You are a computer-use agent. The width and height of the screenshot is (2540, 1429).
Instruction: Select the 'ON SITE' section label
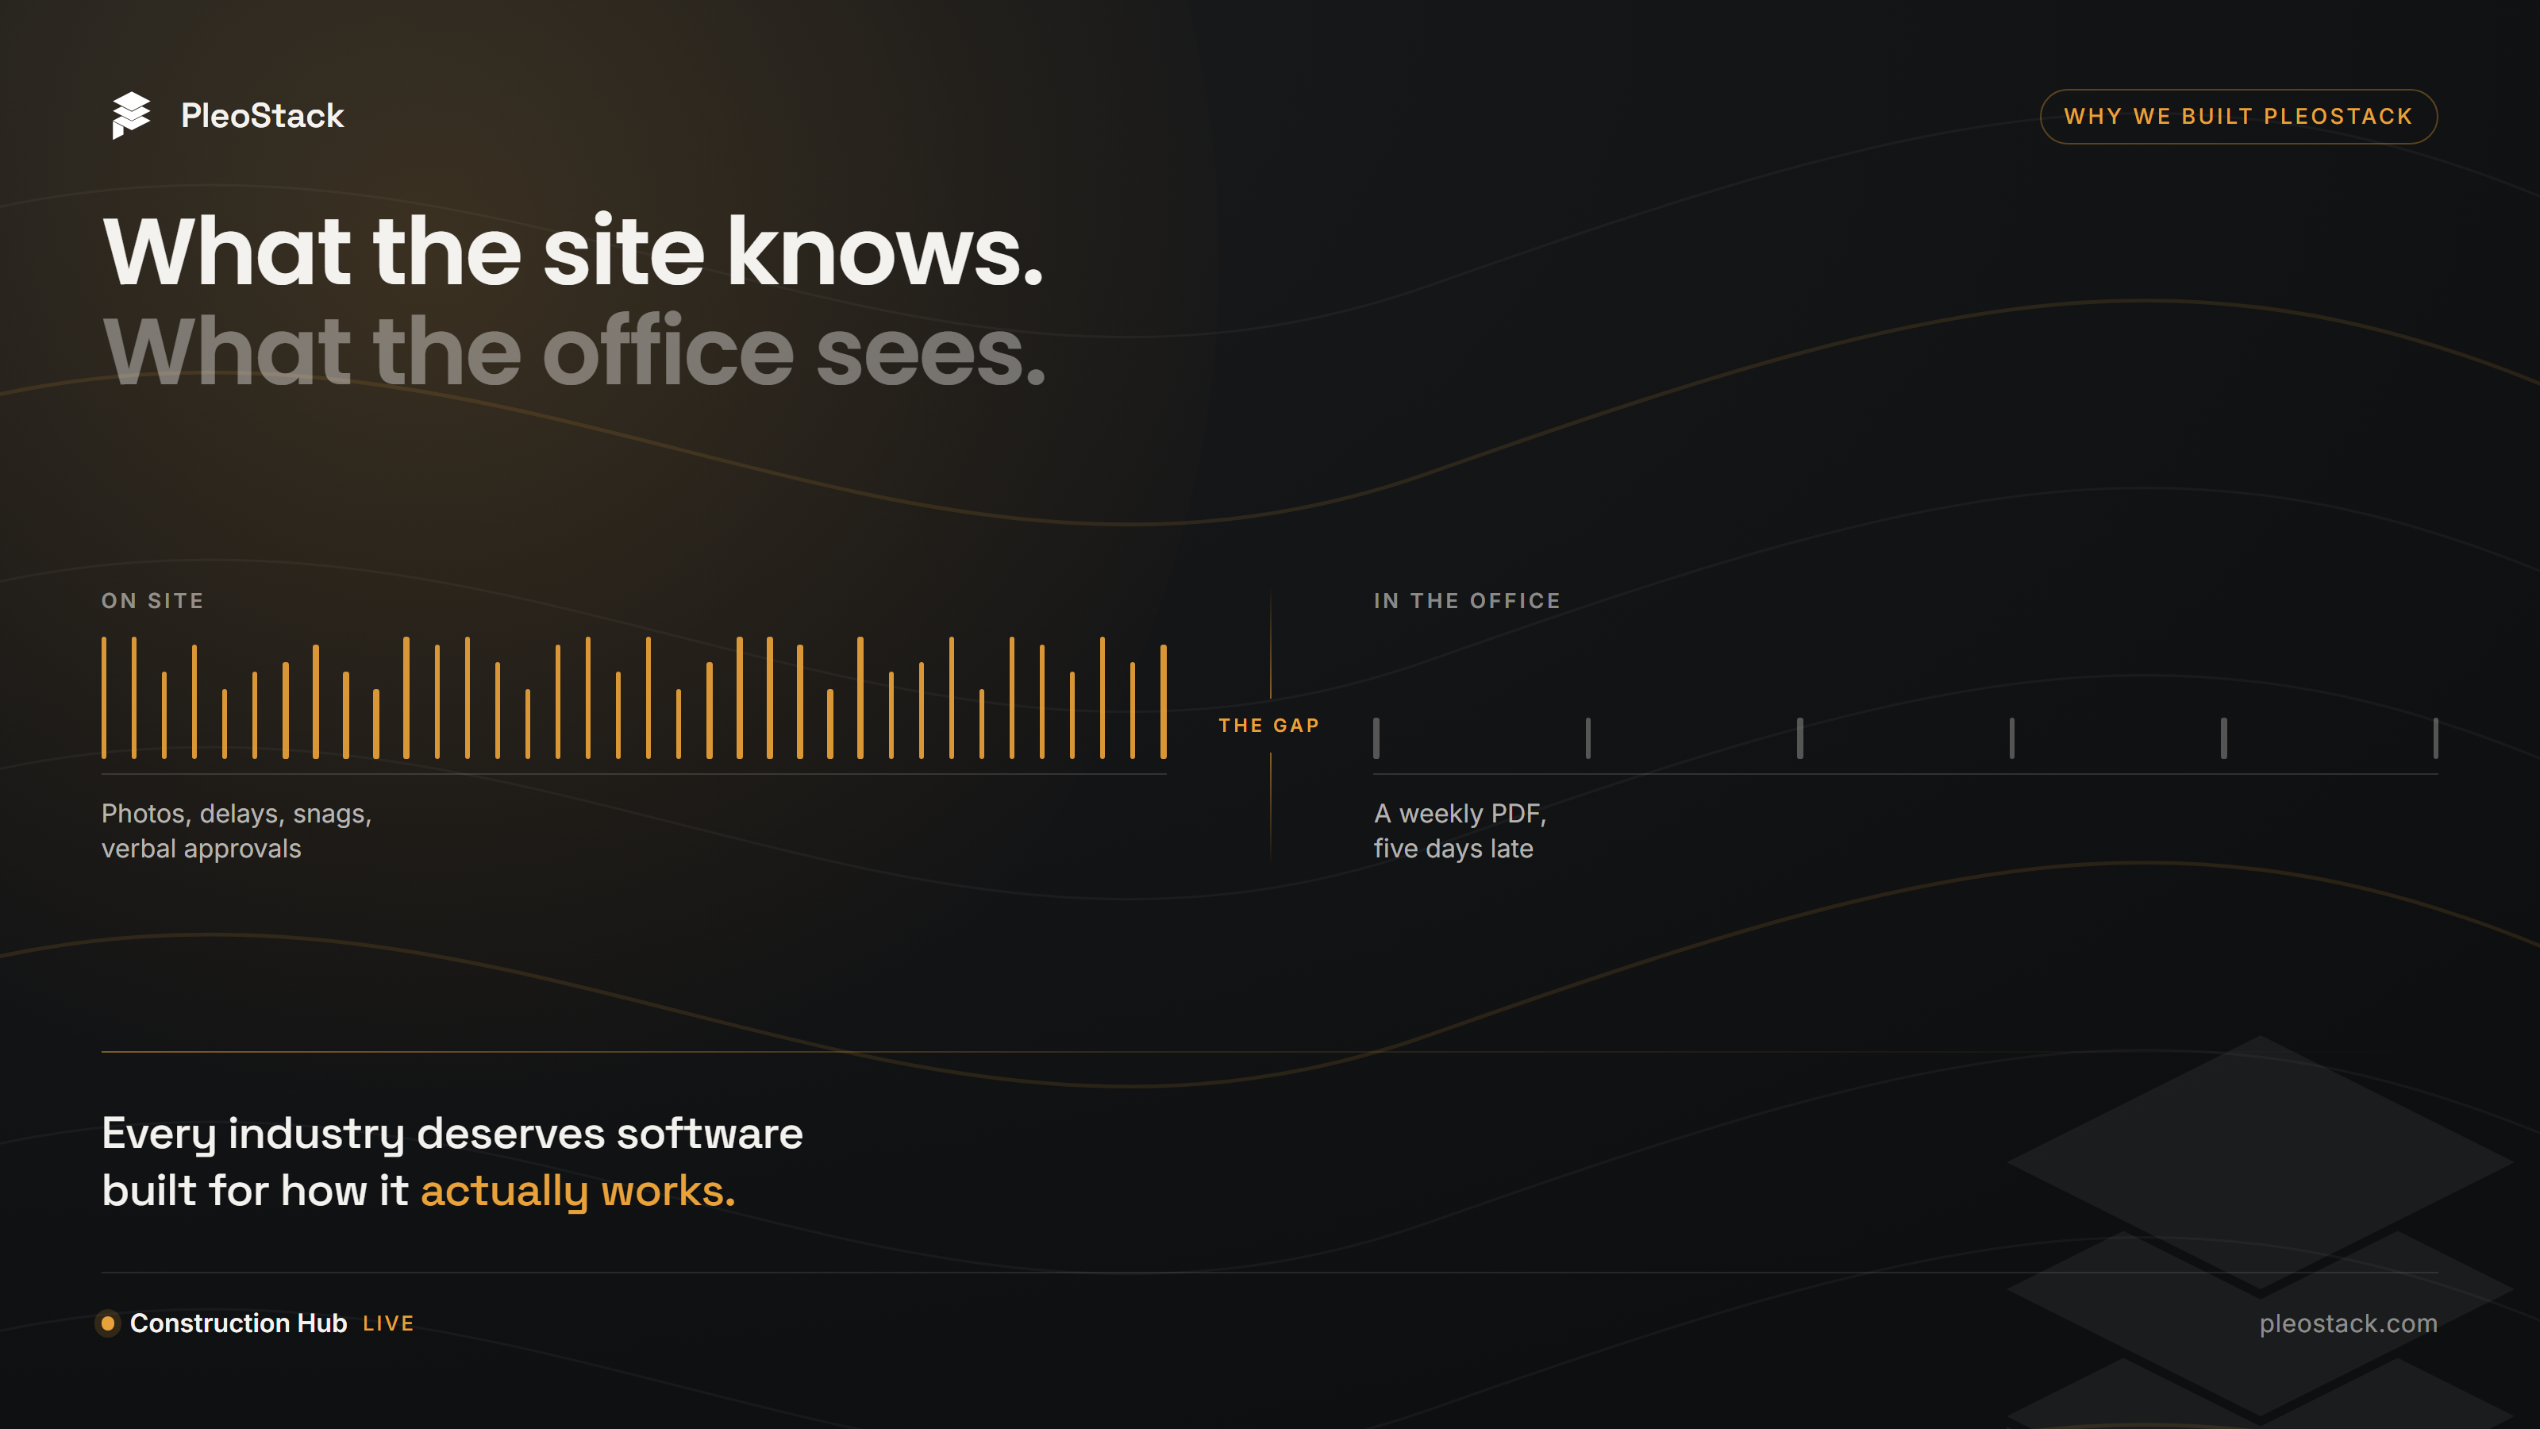(153, 601)
